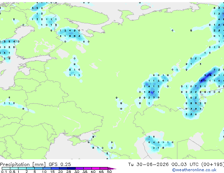Click the legend label '0.5'
Image resolution: width=224 pixels, height=173 pixels.
point(12,172)
